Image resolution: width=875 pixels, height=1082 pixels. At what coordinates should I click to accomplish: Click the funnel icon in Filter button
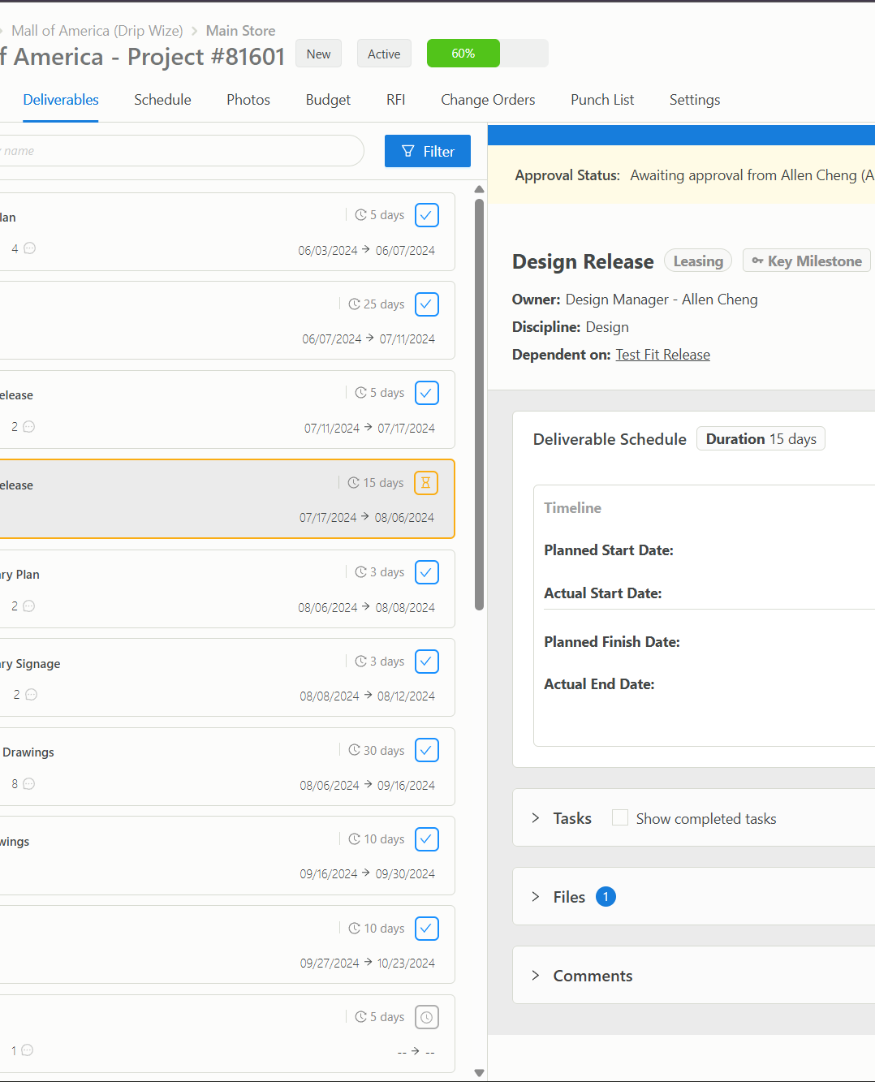tap(408, 151)
